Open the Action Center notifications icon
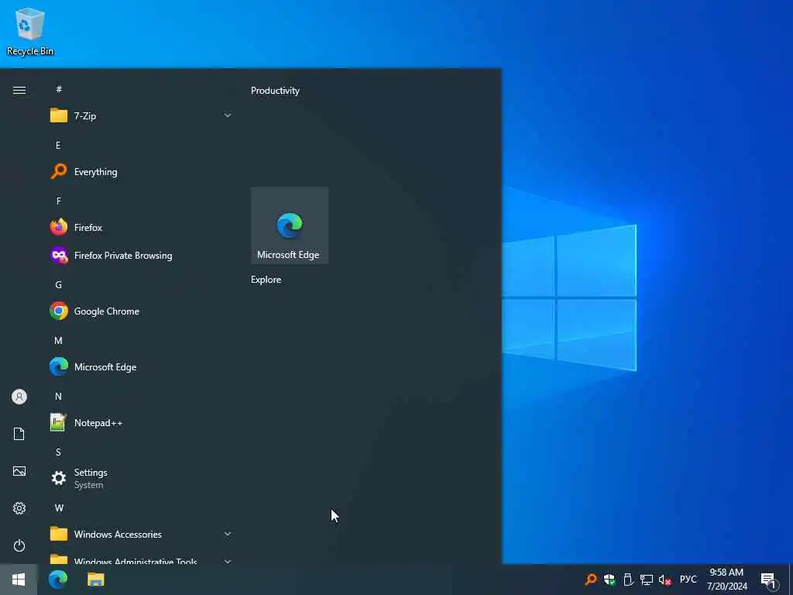Screen dimensions: 793x595 point(769,580)
